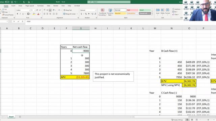Open the Help tab

click(x=69, y=6)
